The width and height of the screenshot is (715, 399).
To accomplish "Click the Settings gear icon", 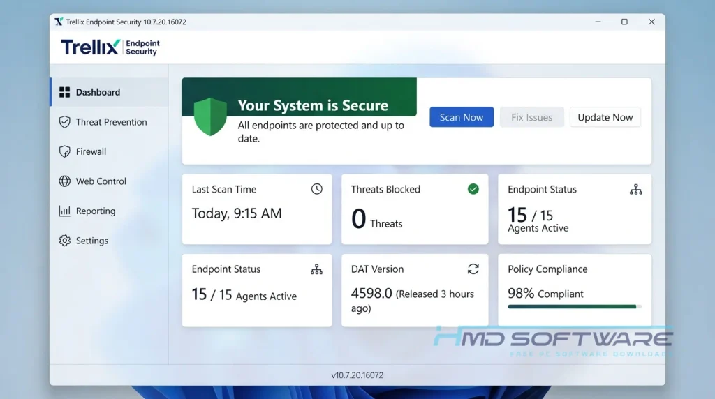I will (x=65, y=241).
